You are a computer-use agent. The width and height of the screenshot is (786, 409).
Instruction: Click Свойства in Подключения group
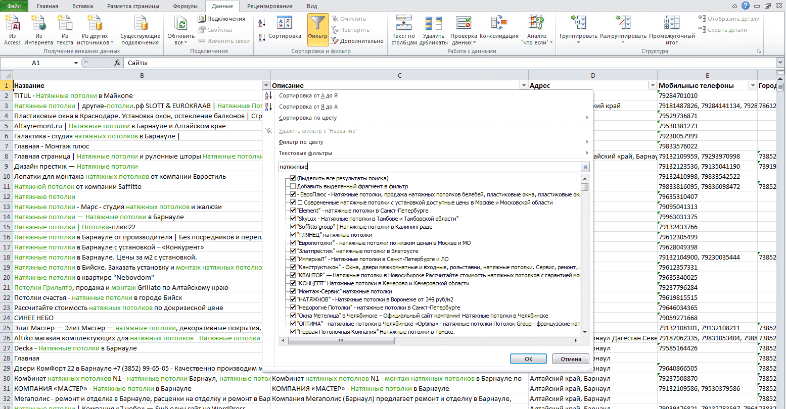click(215, 30)
